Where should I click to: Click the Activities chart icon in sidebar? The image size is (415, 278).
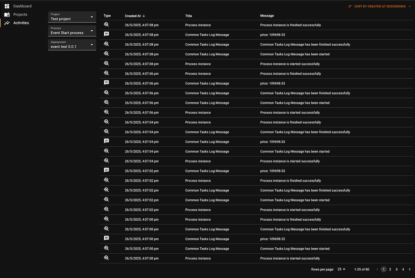point(7,23)
